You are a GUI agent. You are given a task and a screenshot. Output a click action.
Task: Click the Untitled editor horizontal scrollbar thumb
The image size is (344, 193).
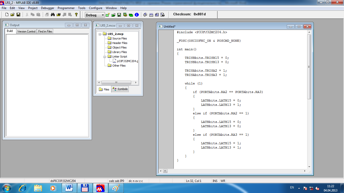click(165, 171)
